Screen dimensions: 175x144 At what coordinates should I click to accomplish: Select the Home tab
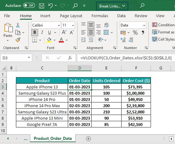(x=26, y=16)
